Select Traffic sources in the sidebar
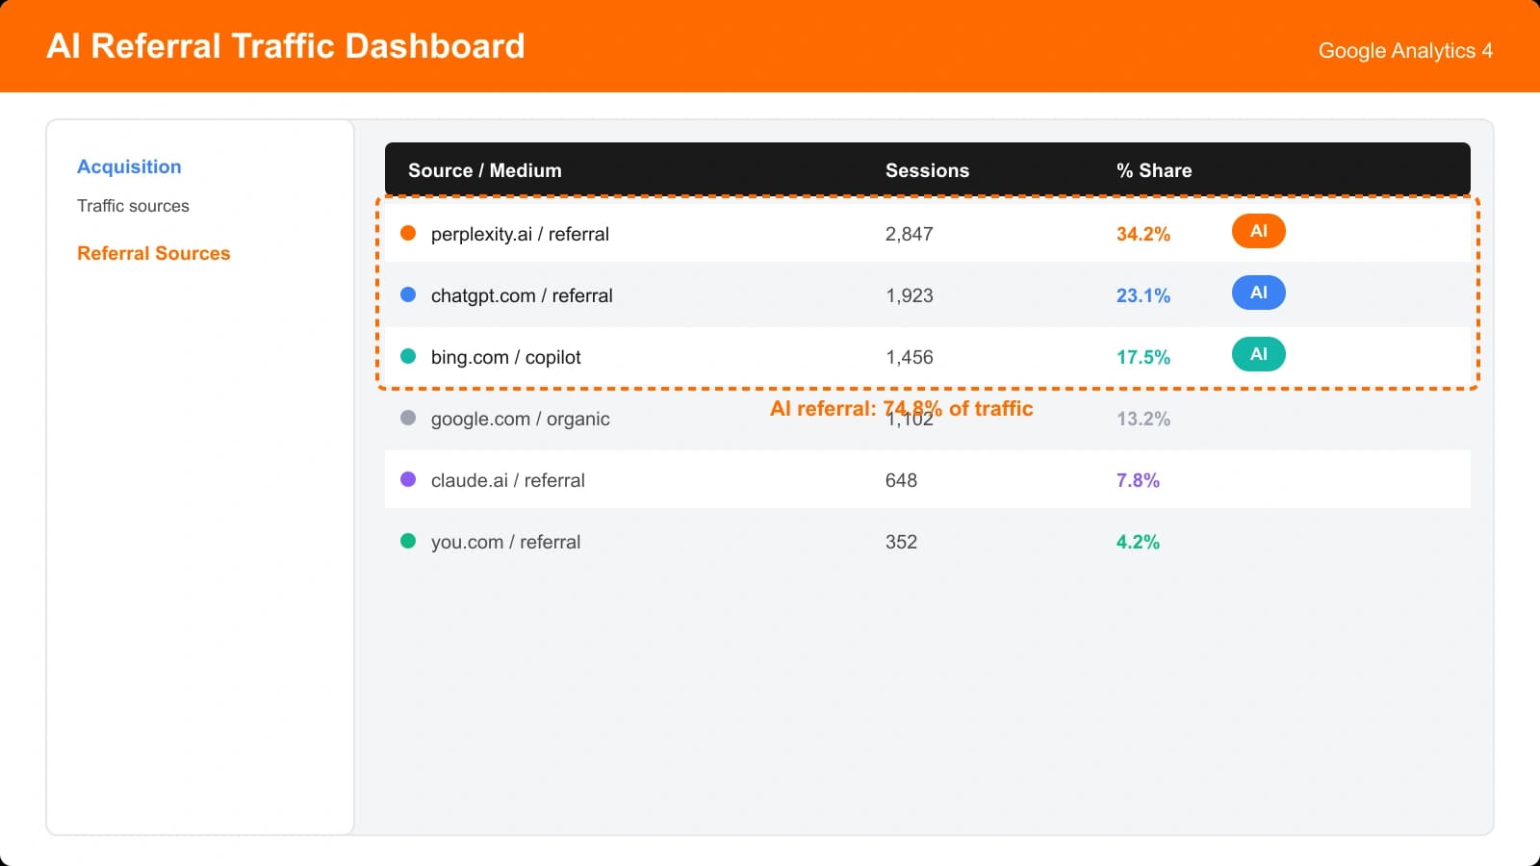The height and width of the screenshot is (866, 1540). (133, 205)
